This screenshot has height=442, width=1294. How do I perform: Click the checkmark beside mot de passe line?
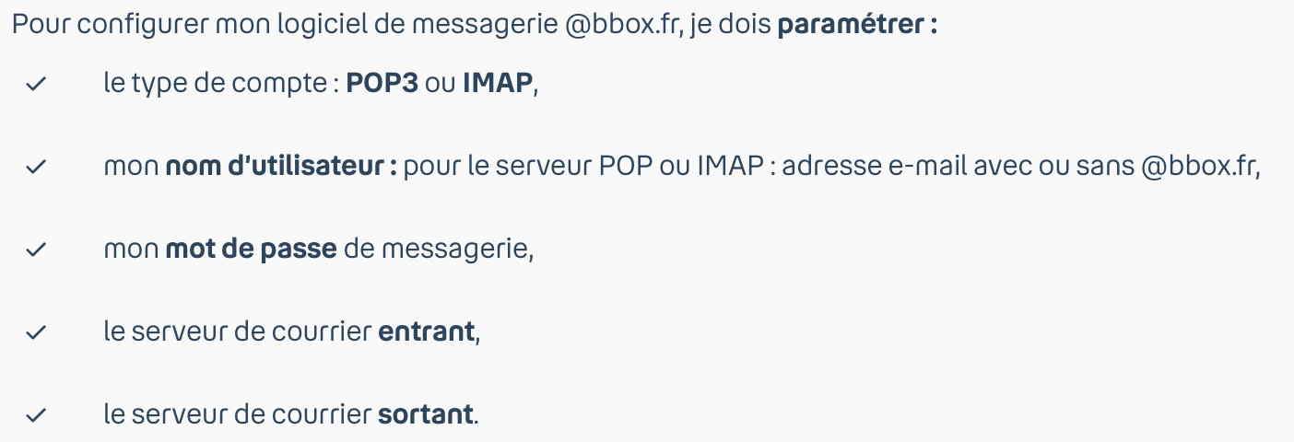pos(36,250)
